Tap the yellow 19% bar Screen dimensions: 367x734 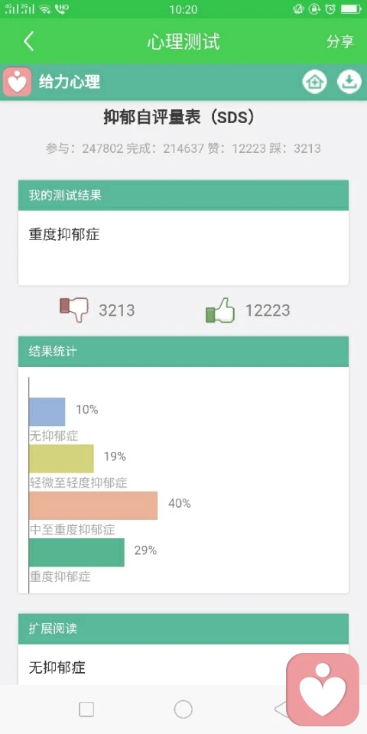61,459
